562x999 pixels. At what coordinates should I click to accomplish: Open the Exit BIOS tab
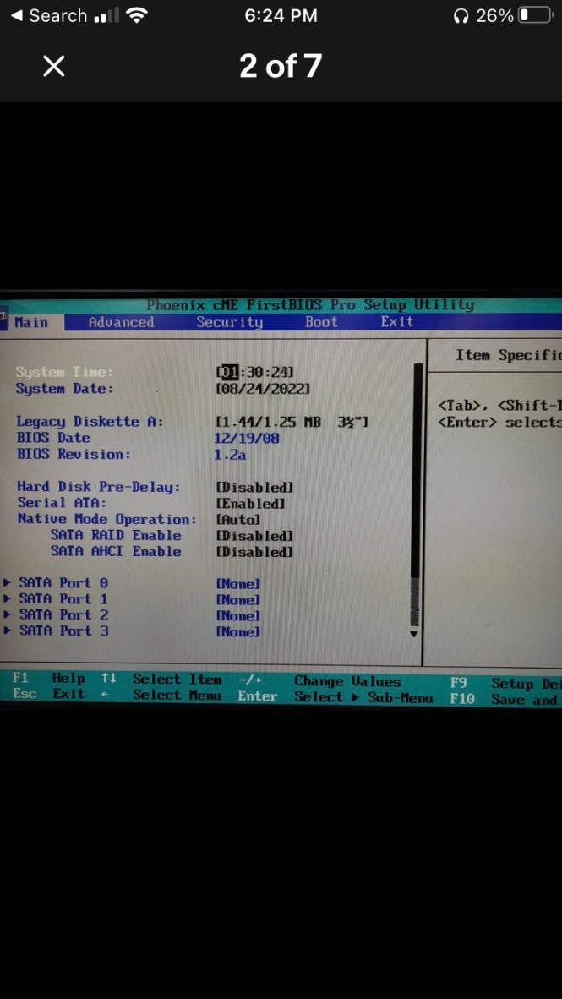pyautogui.click(x=397, y=322)
